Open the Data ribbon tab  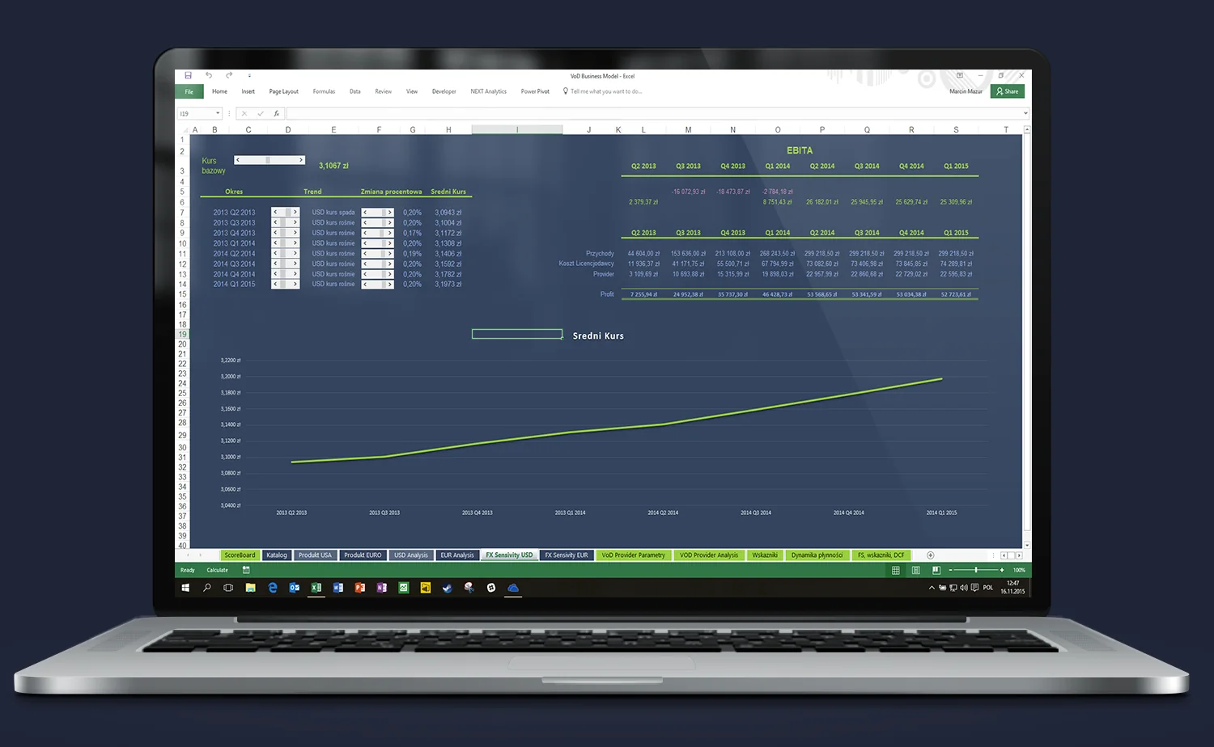(354, 91)
